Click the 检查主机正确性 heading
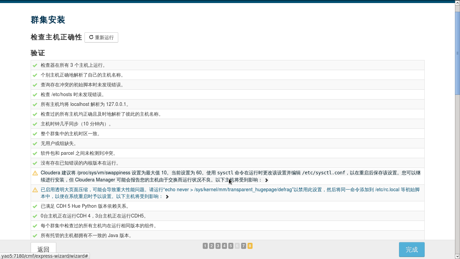 tap(56, 37)
